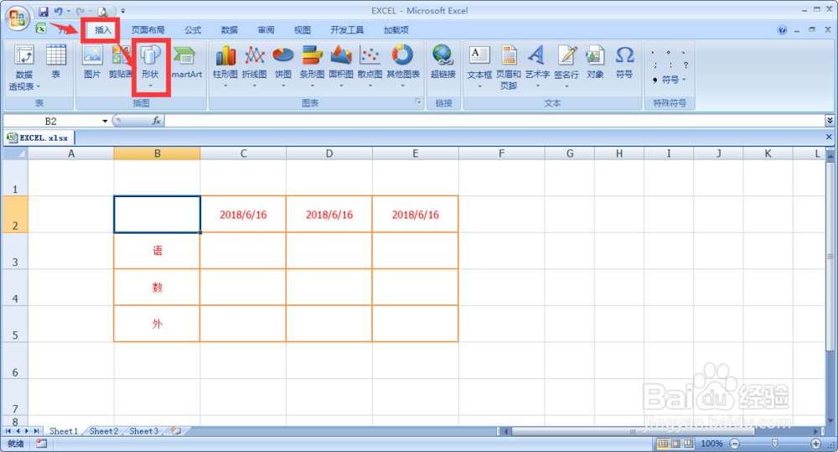This screenshot has height=452, width=838.
Task: Select the Sheet1 worksheet tab
Action: [x=64, y=431]
